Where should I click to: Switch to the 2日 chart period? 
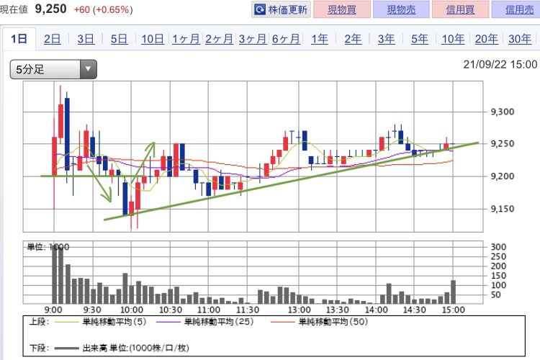click(x=53, y=39)
